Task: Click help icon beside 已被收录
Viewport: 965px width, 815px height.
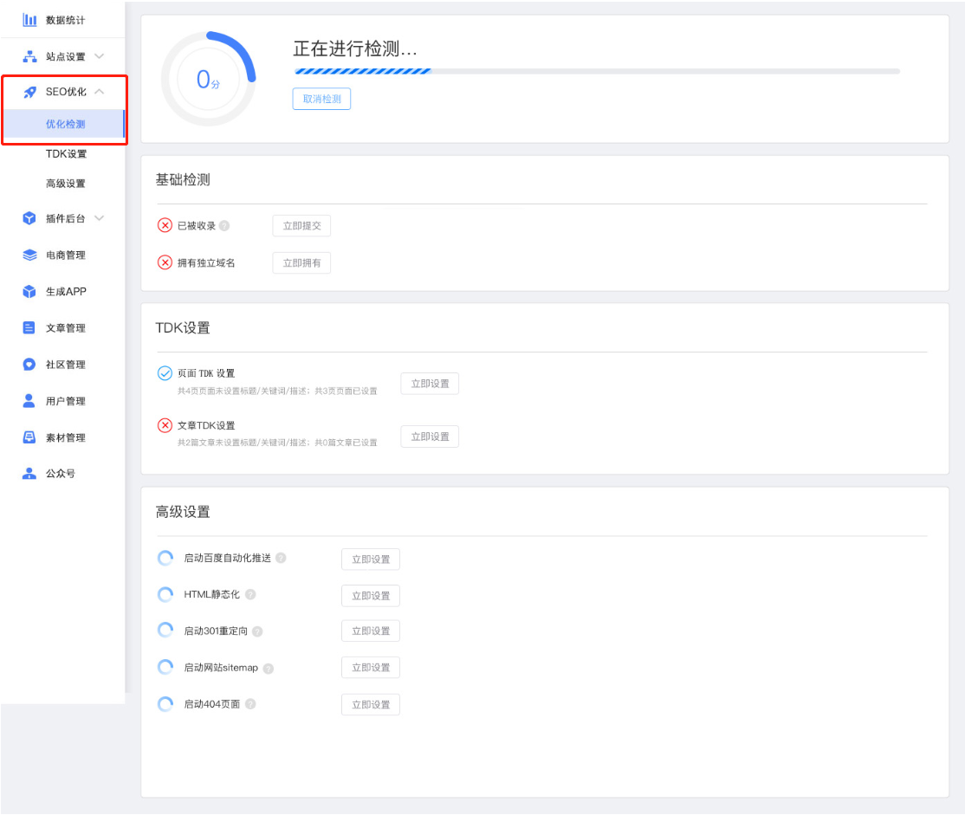Action: coord(224,226)
